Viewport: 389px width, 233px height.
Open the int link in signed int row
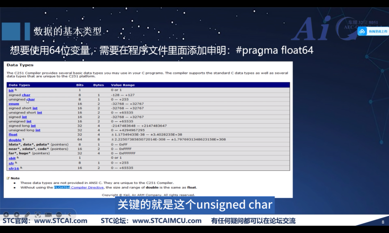(x=24, y=117)
